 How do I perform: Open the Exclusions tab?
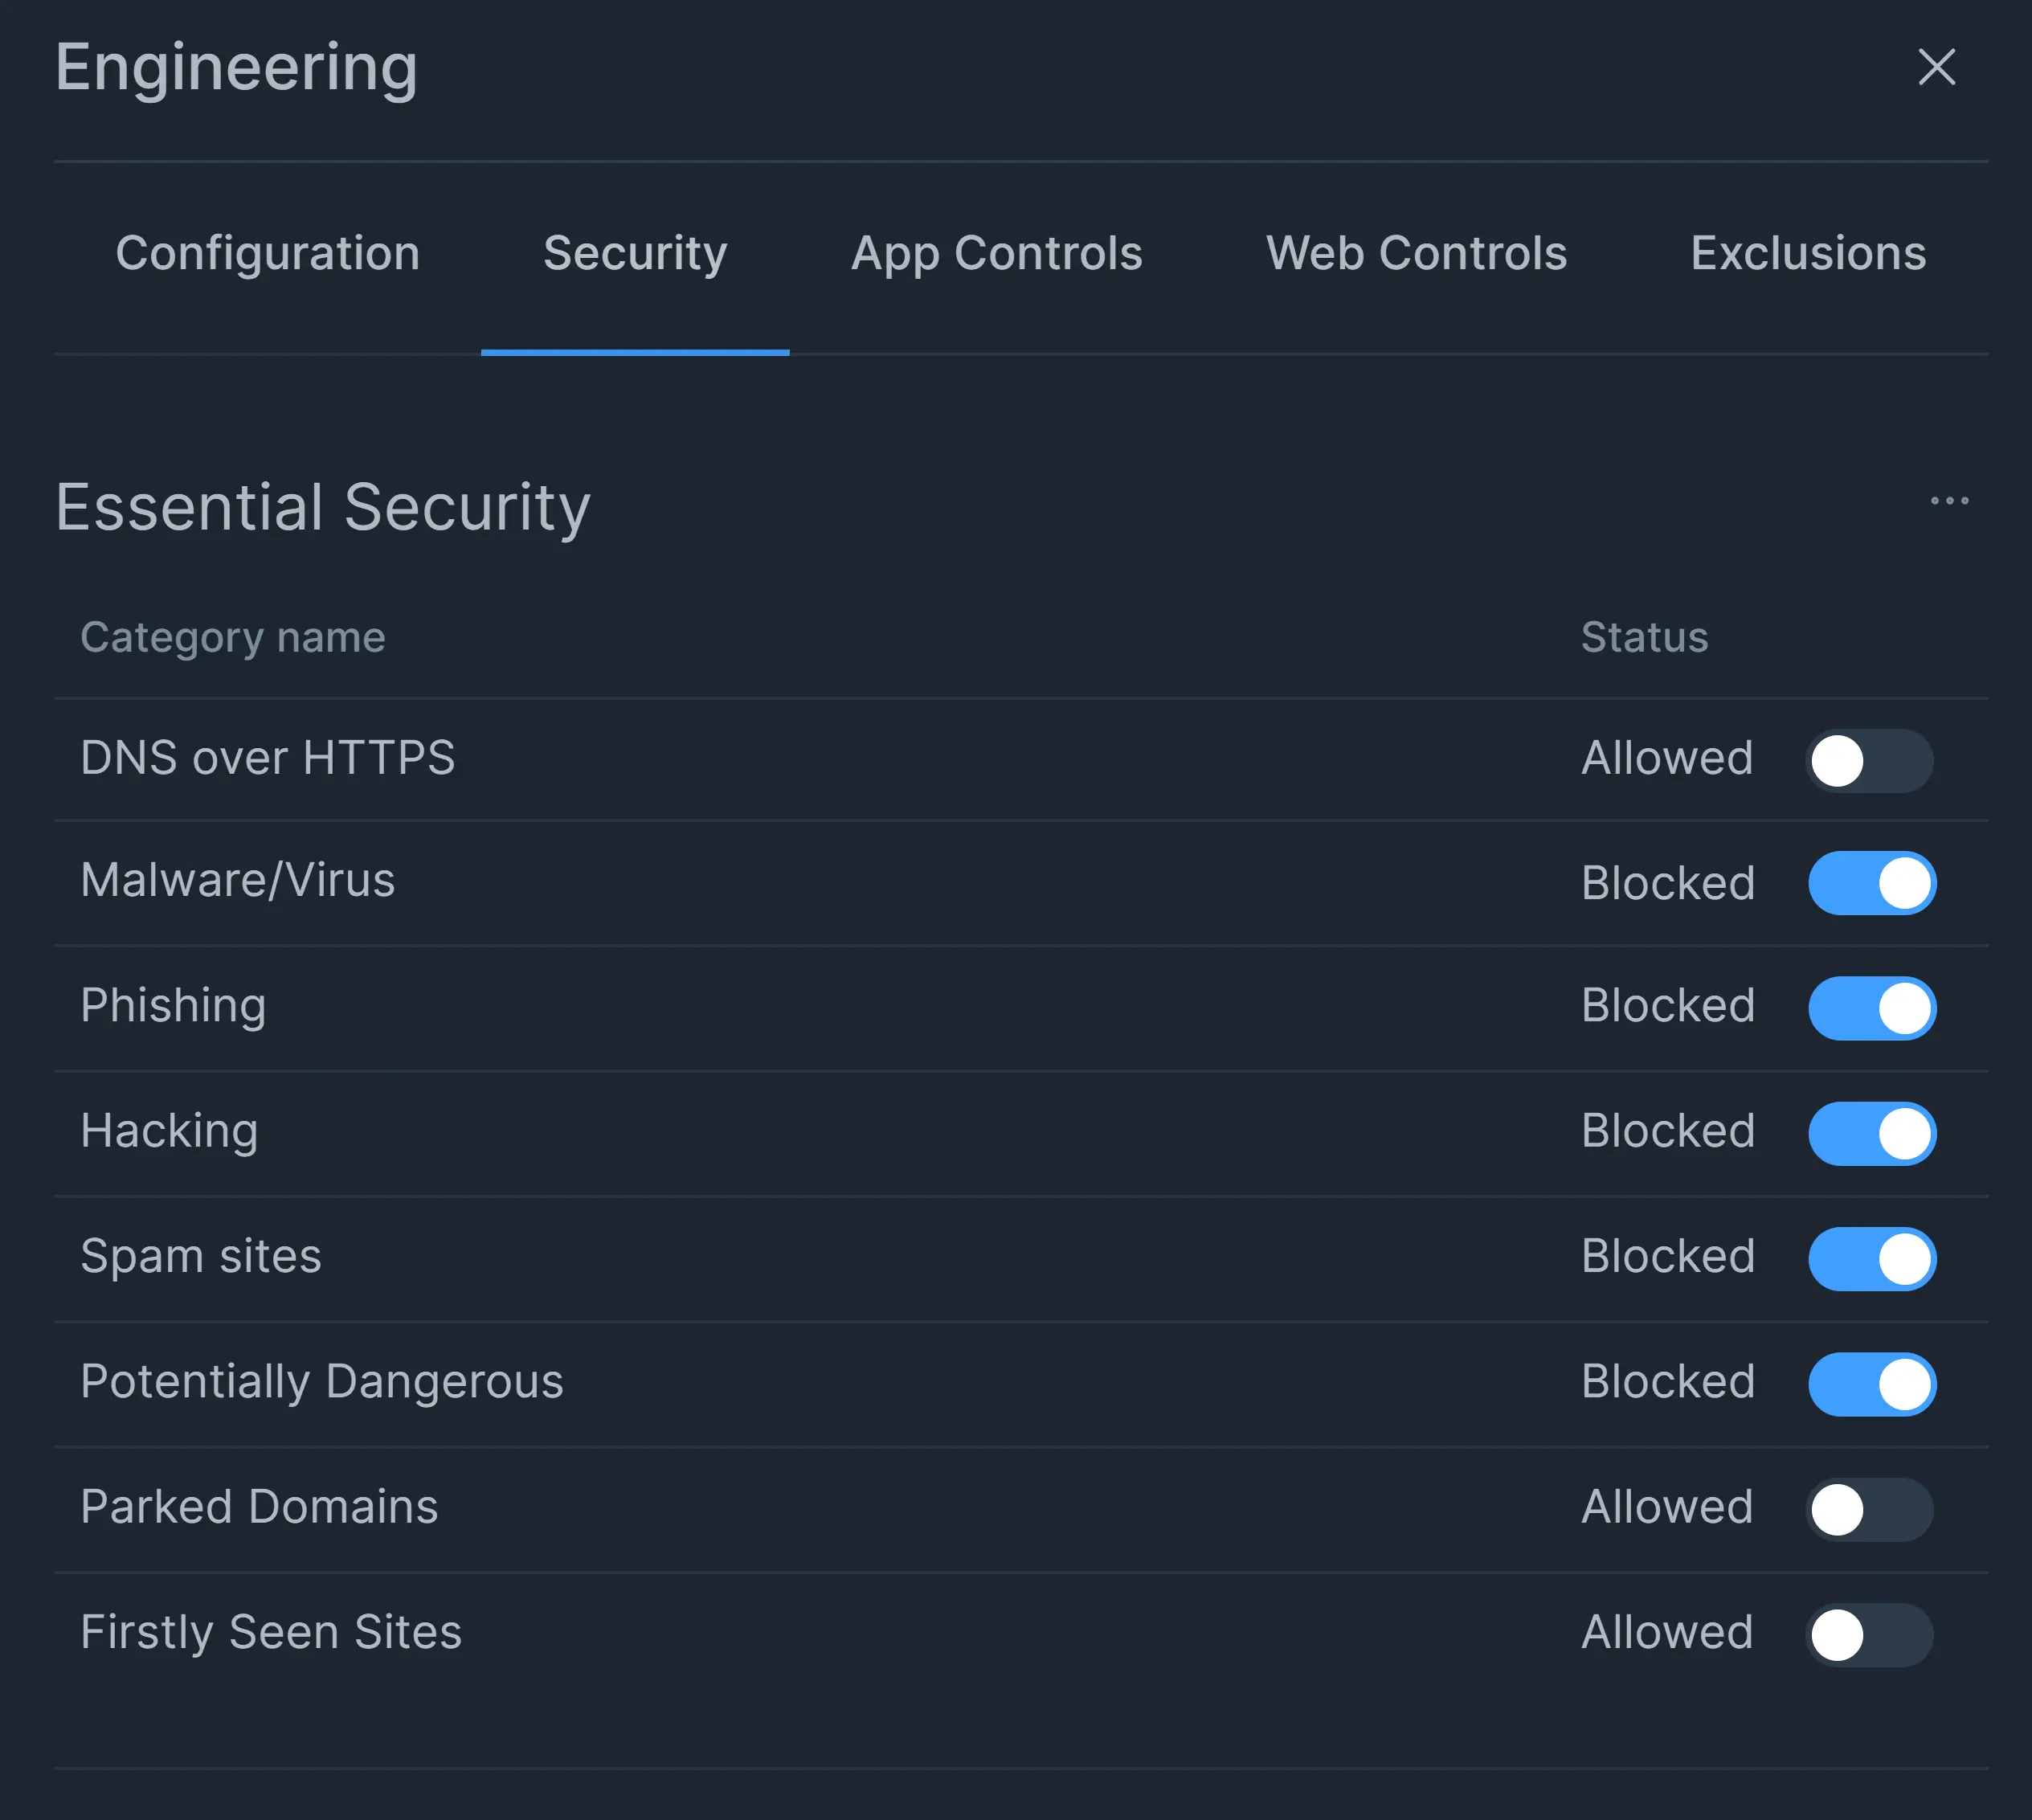point(1807,253)
